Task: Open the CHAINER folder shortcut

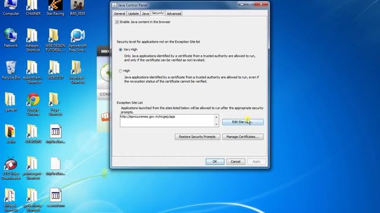Action: [33, 7]
